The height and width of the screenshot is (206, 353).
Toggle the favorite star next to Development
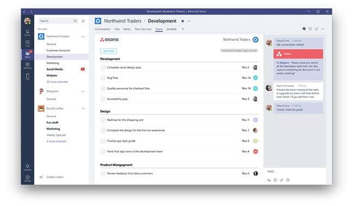pos(182,21)
